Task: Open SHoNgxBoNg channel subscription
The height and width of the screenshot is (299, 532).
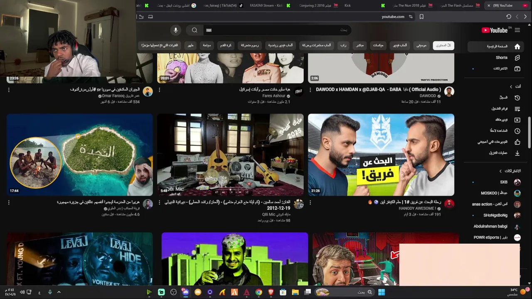Action: [x=496, y=215]
